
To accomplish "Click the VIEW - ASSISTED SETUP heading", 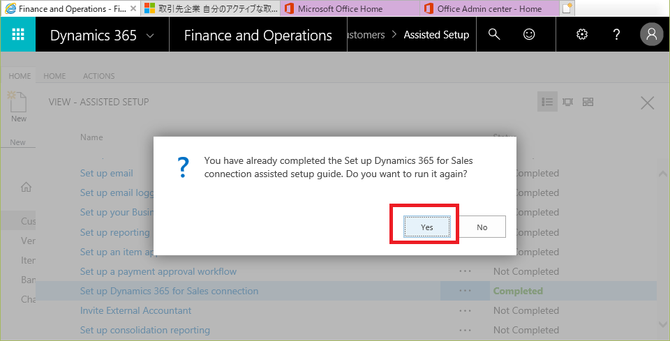I will 98,102.
